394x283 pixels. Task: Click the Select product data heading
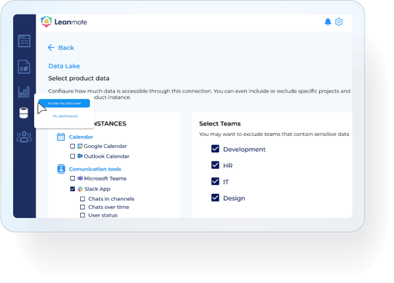click(79, 78)
